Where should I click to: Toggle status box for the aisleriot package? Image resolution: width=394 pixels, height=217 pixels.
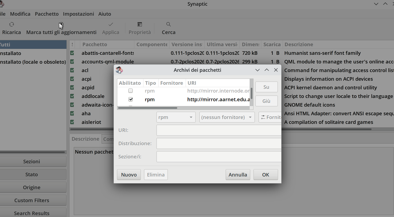[x=72, y=122]
